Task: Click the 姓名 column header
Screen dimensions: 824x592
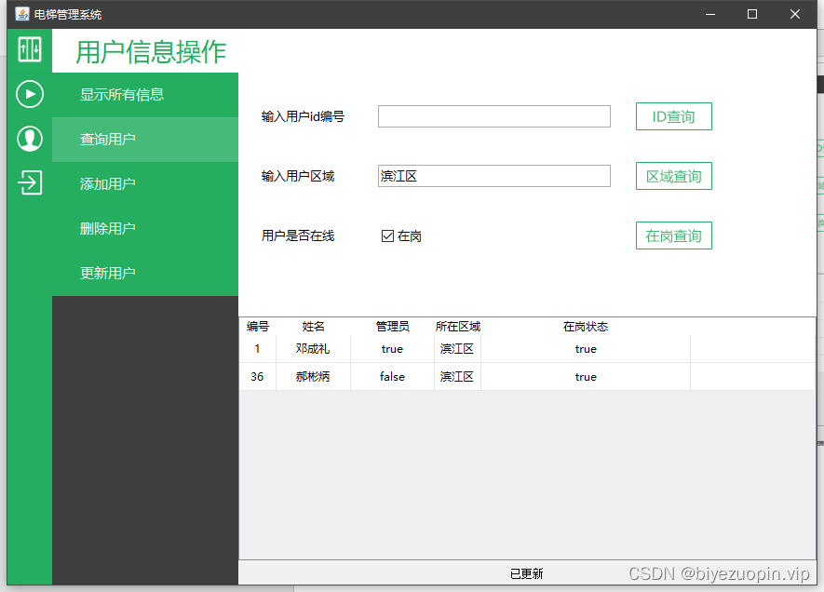Action: coord(314,327)
